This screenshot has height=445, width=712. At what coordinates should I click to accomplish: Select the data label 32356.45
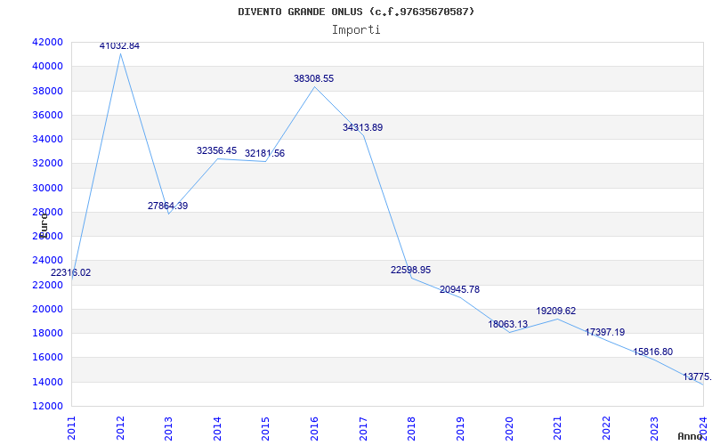pos(216,150)
